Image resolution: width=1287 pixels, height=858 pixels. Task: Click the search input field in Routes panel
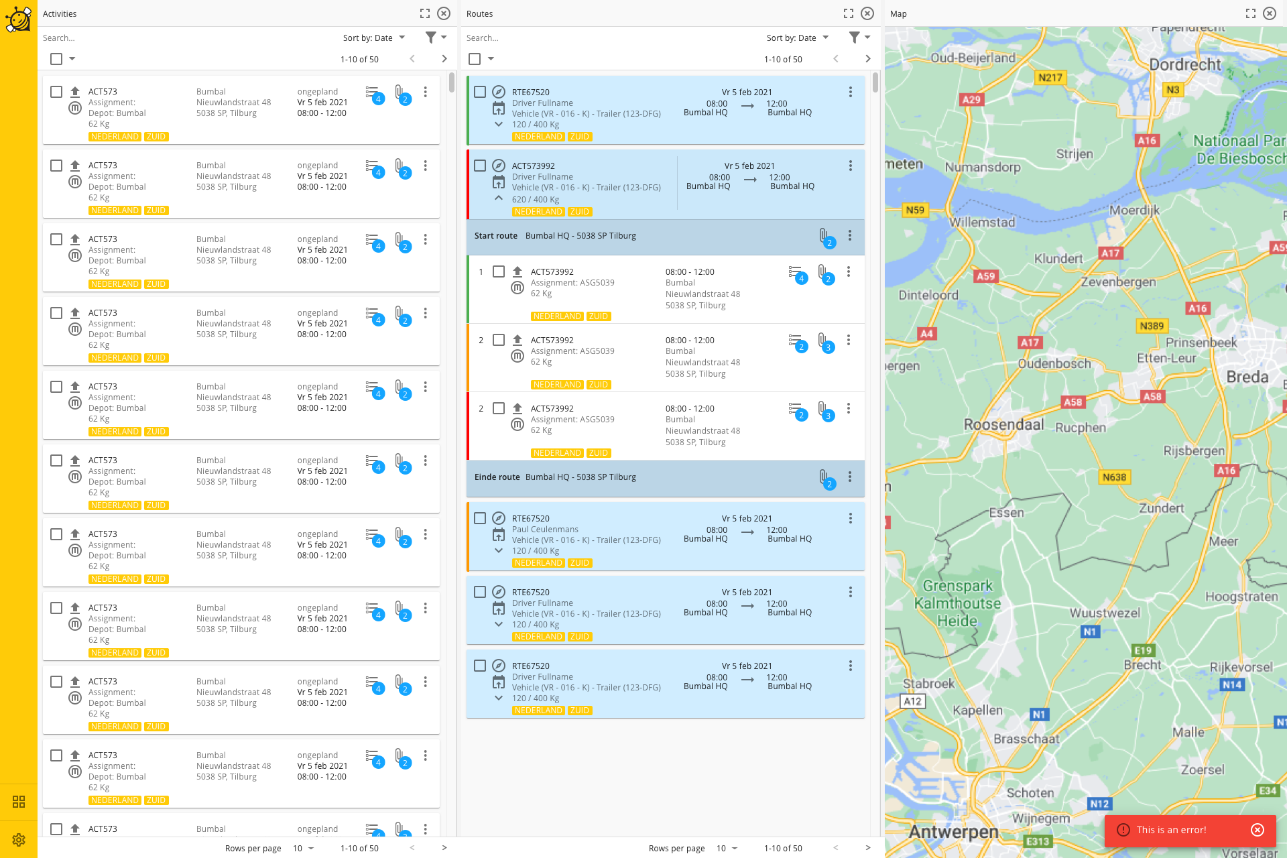click(607, 38)
